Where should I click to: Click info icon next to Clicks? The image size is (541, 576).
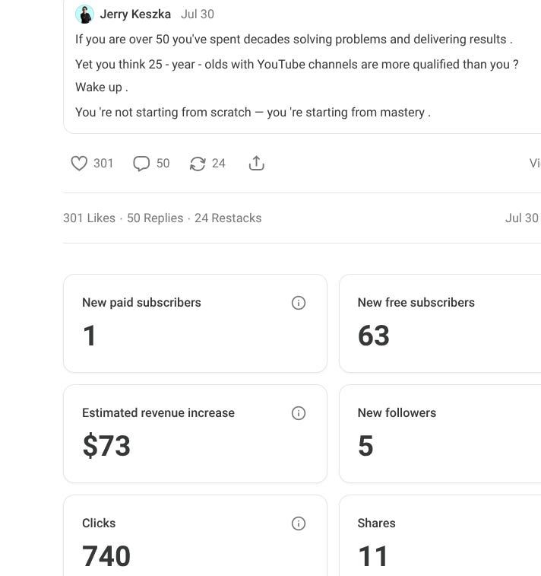point(299,523)
